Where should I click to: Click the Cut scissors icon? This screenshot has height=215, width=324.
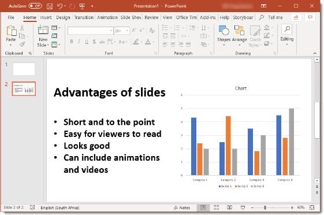[x=22, y=28]
